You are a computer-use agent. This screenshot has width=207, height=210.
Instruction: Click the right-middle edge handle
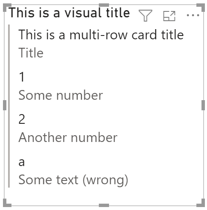pyautogui.click(x=203, y=105)
